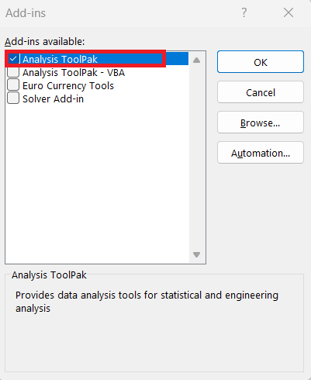This screenshot has height=380, width=311.
Task: Select the highlighted Analysis ToolPak list entry text
Action: [60, 59]
